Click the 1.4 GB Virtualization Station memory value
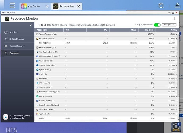 point(172,52)
